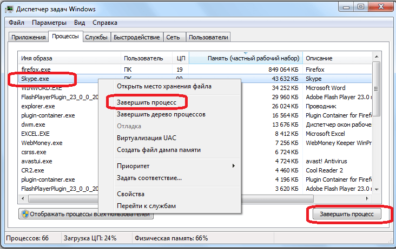Select the csrss.exe process

(34, 152)
